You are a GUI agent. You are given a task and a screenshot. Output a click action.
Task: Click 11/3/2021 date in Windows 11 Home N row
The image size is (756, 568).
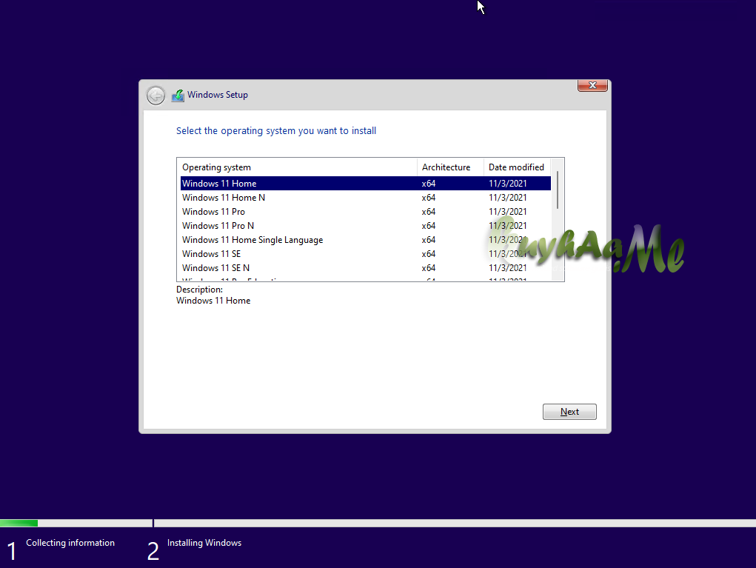pos(508,198)
